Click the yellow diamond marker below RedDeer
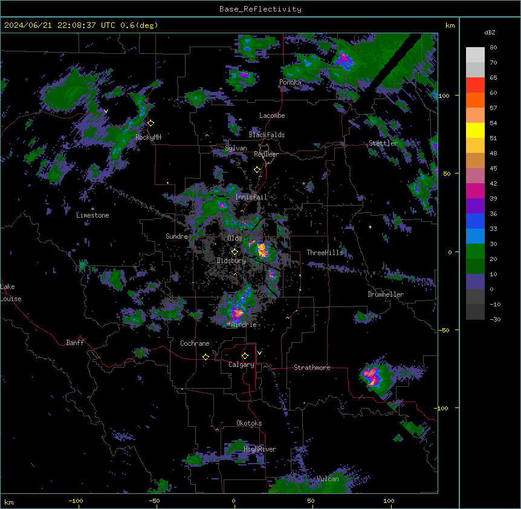This screenshot has height=509, width=521. click(257, 170)
